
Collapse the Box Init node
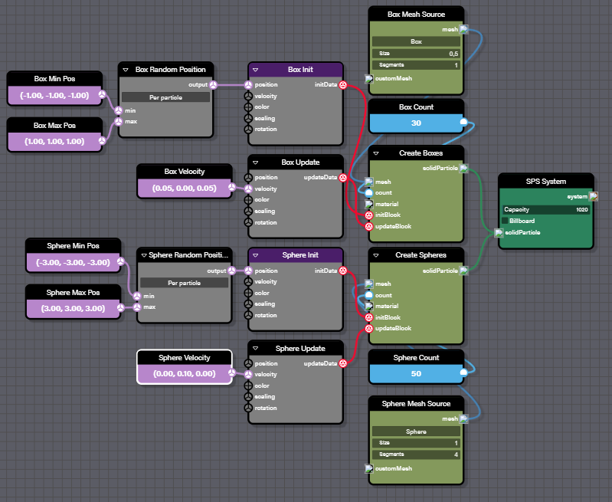(256, 70)
